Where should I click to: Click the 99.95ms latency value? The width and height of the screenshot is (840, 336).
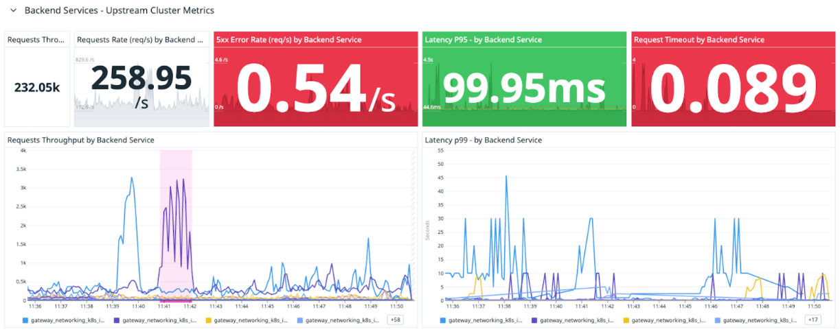click(x=525, y=88)
